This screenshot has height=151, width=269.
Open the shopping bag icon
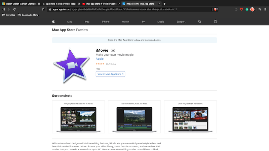pos(215,21)
